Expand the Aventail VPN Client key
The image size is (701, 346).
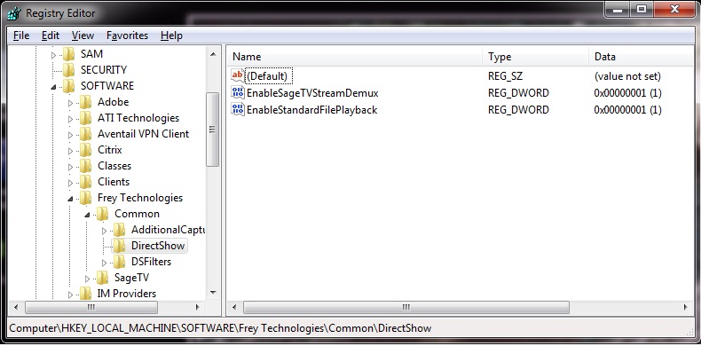point(71,135)
